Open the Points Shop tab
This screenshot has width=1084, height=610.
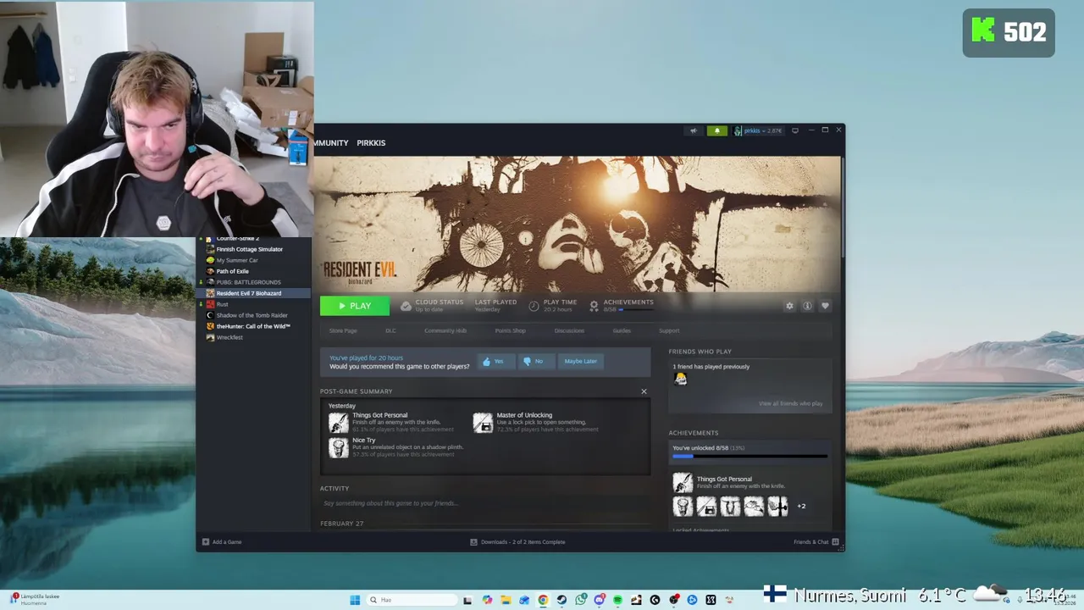[x=510, y=330]
